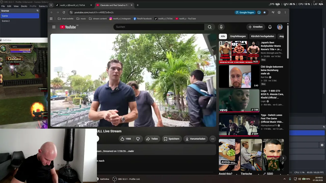Viewport: 326px width, 183px height.
Task: Open the YouTube account avatar menu
Action: click(280, 27)
